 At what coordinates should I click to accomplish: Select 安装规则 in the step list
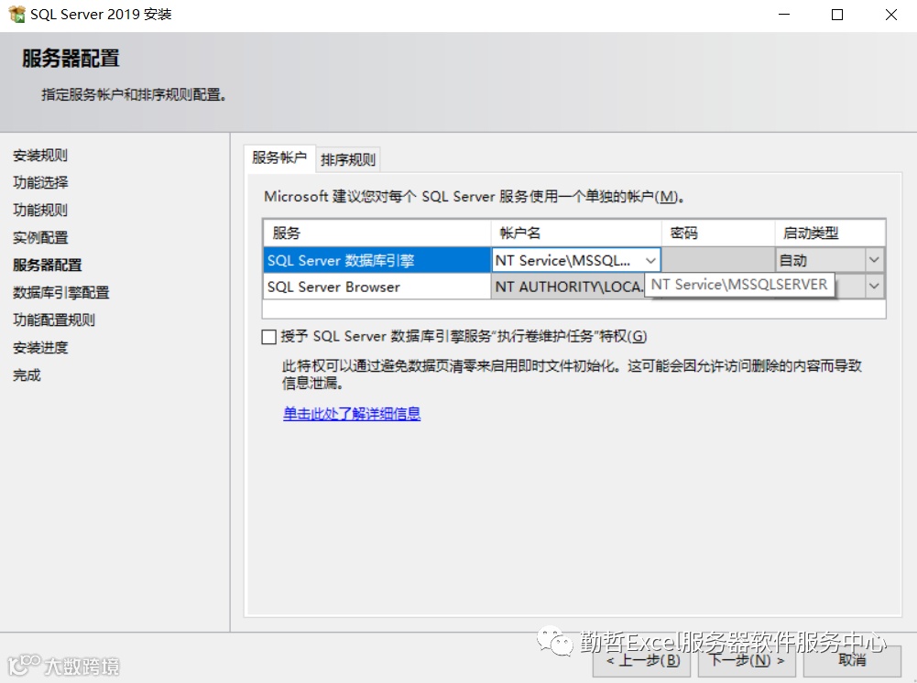coord(40,156)
